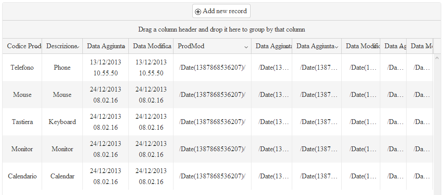446x195 pixels.
Task: Click the 13/12/2013 Data Aggiunta cell
Action: (106, 67)
